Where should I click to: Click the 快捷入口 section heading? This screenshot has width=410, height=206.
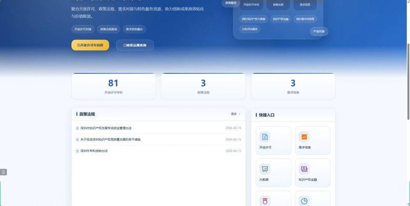tap(266, 115)
